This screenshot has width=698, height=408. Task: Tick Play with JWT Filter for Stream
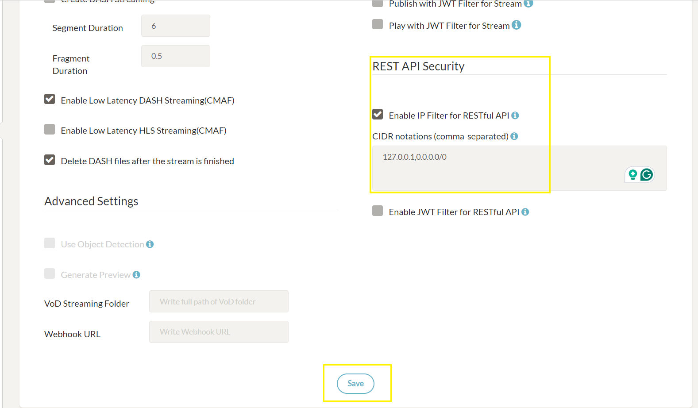point(378,24)
